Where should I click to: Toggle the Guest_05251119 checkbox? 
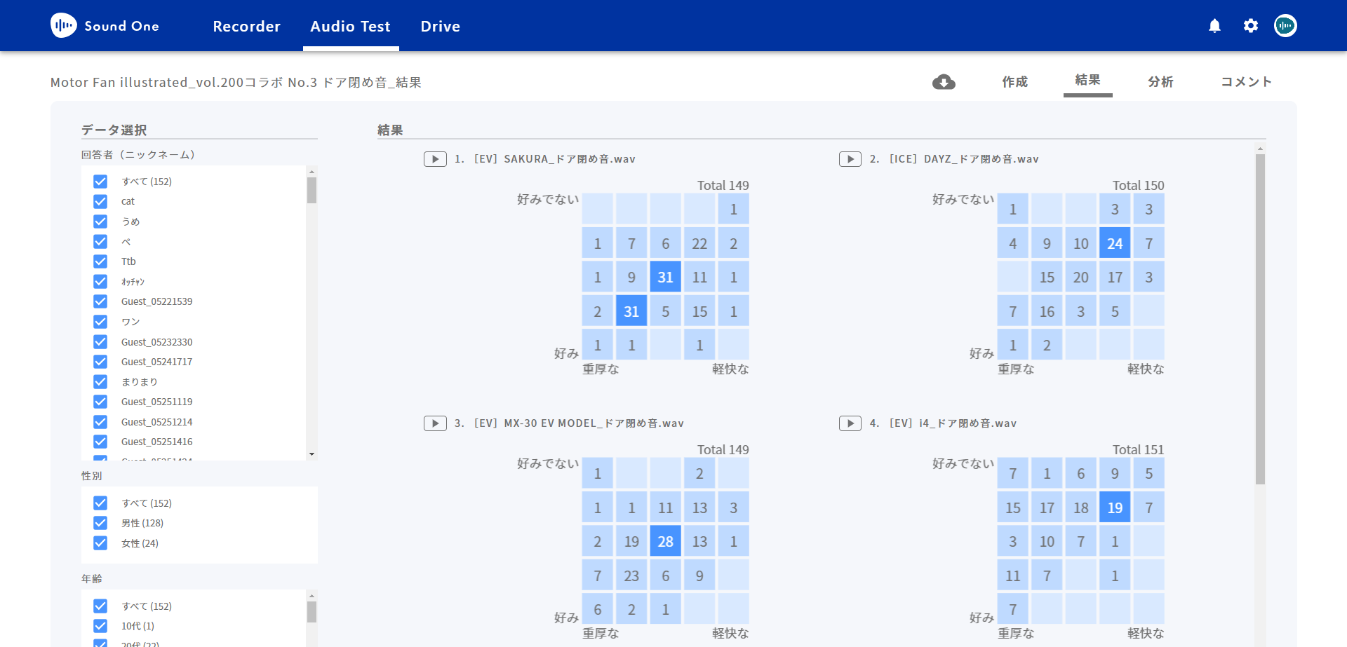(x=100, y=402)
